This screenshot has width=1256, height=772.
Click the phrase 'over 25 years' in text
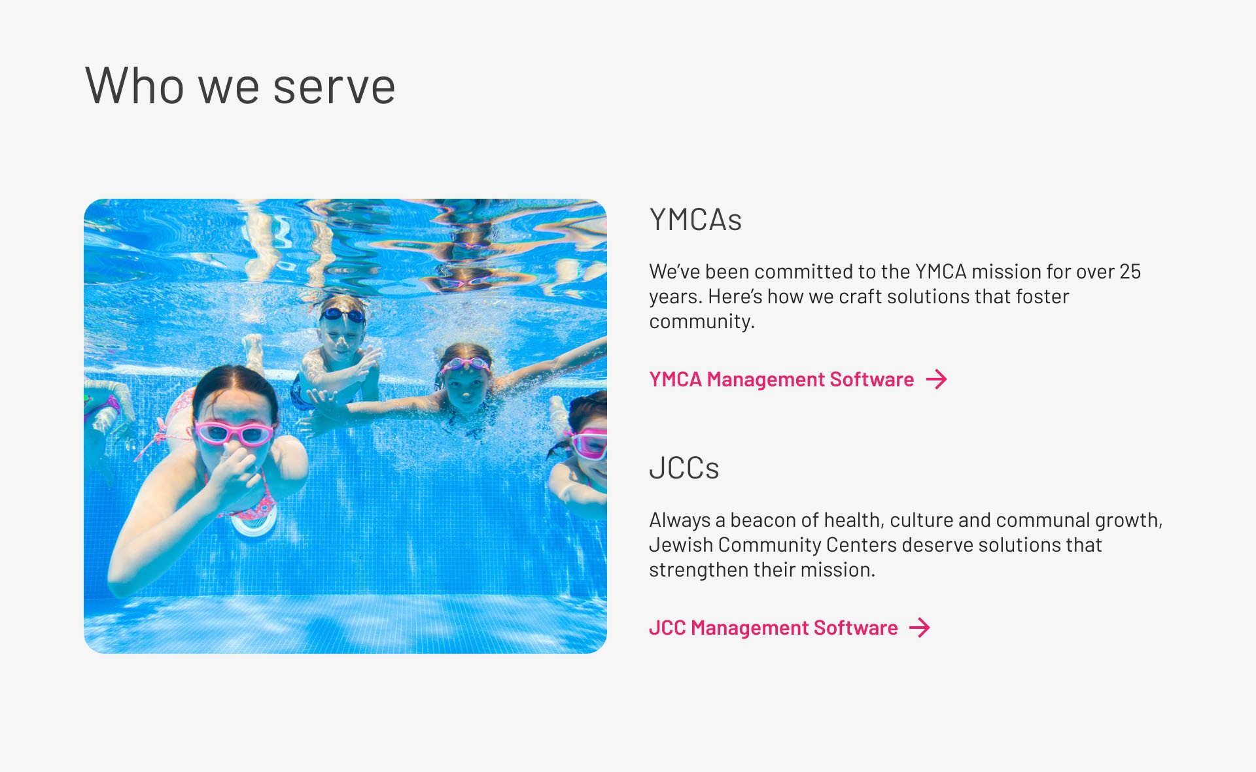[x=1108, y=272]
